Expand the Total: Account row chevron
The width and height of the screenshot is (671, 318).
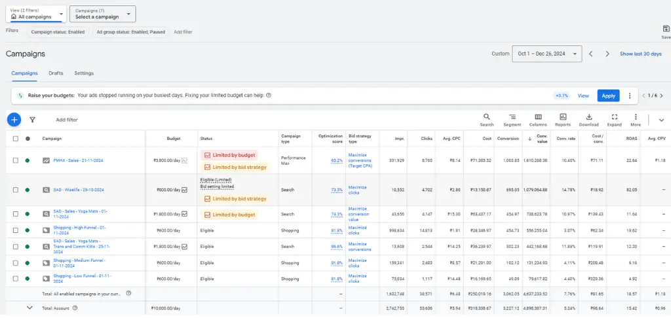(x=29, y=308)
